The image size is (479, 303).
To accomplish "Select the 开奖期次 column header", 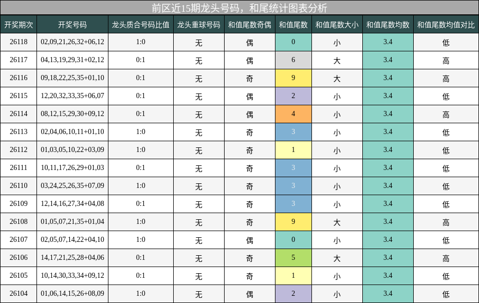I will pyautogui.click(x=19, y=25).
